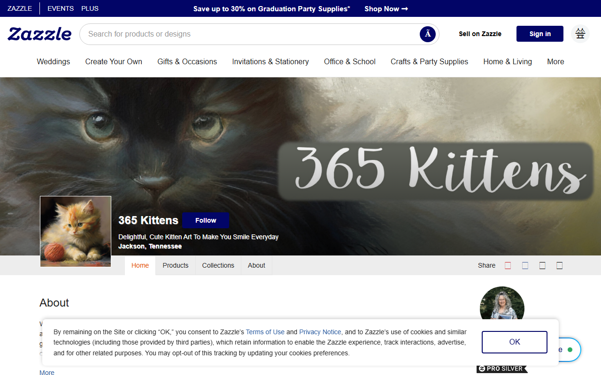This screenshot has height=375, width=601.
Task: Expand the About text with More link
Action: (47, 373)
